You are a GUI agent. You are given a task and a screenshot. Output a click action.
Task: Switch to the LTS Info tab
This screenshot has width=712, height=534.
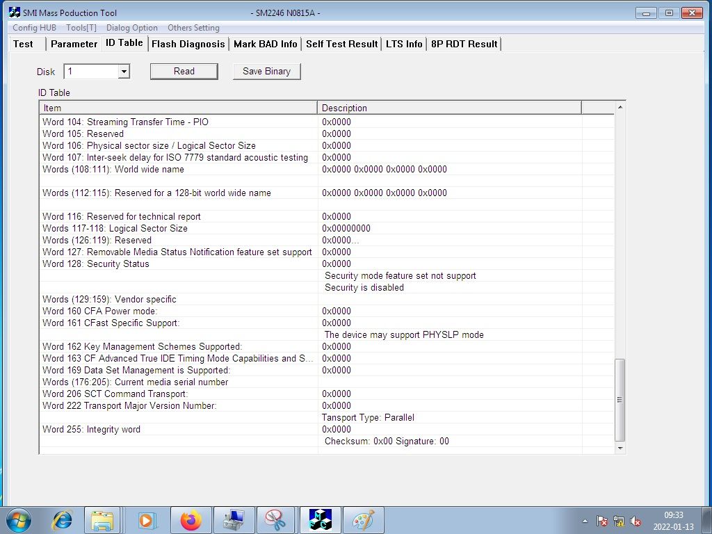pyautogui.click(x=404, y=44)
